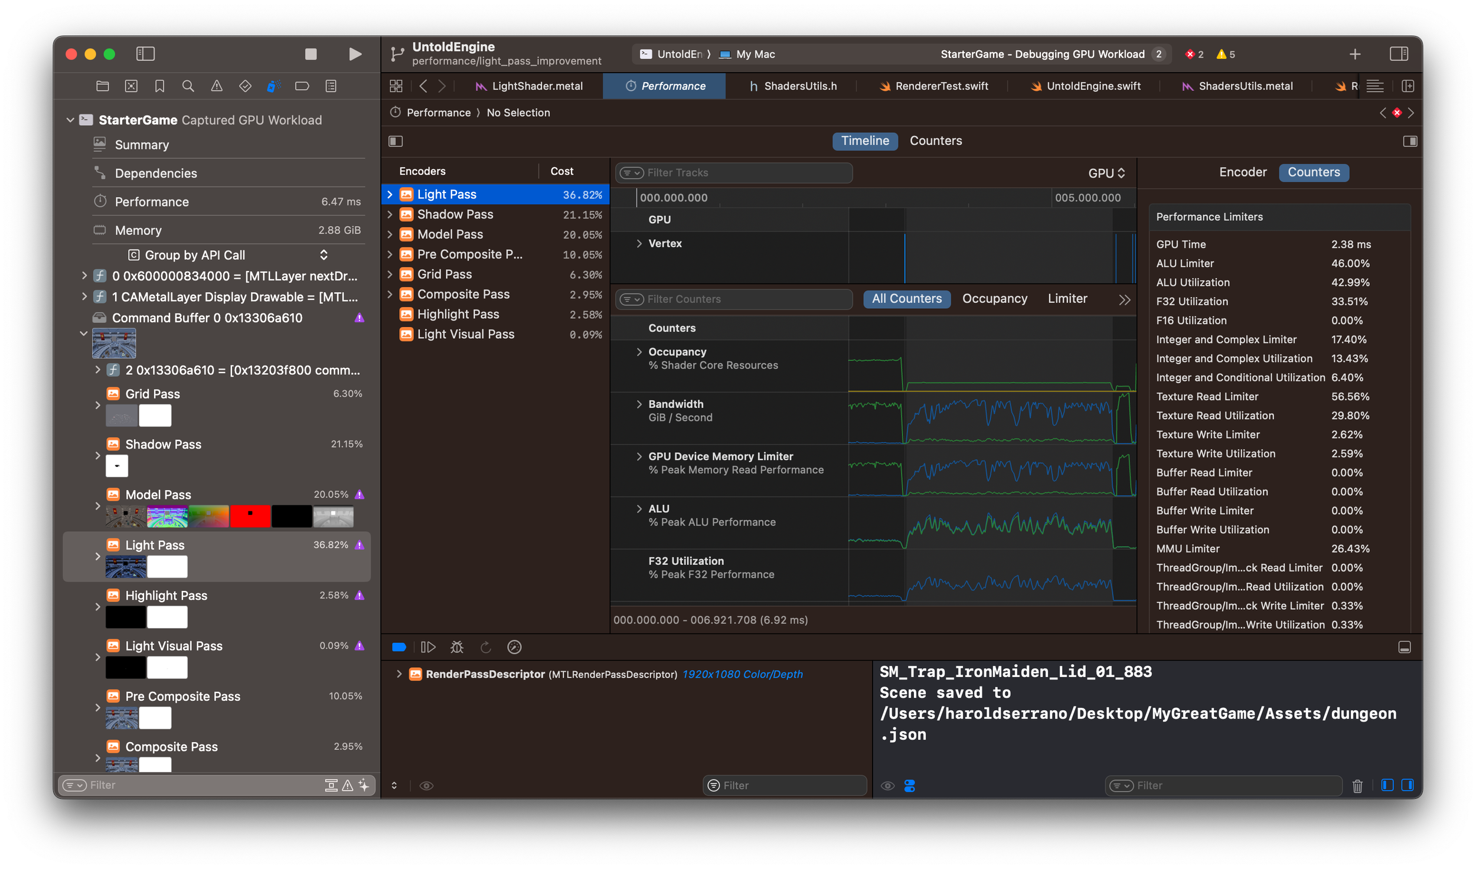This screenshot has height=869, width=1476.
Task: Toggle the variables view pane button
Action: 1387,785
